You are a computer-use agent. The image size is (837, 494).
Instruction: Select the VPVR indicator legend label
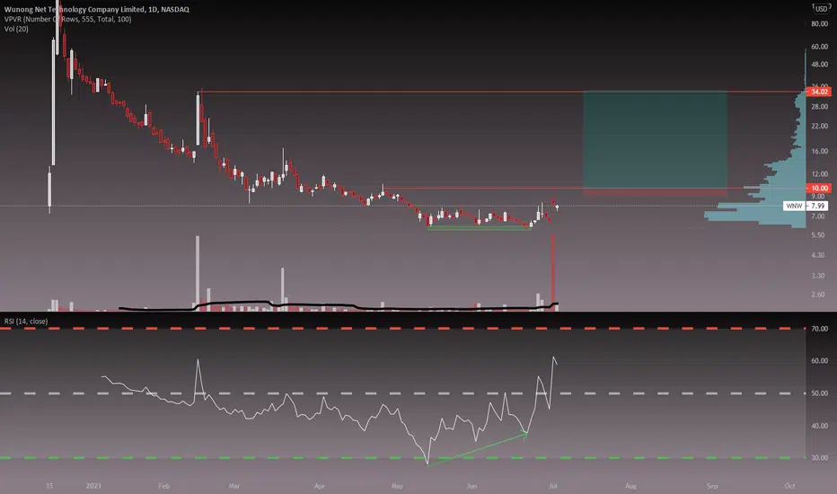pyautogui.click(x=67, y=19)
